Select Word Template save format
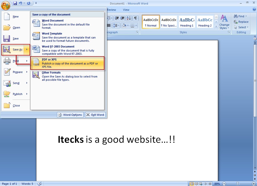Image resolution: width=257 pixels, height=186 pixels. 67,37
